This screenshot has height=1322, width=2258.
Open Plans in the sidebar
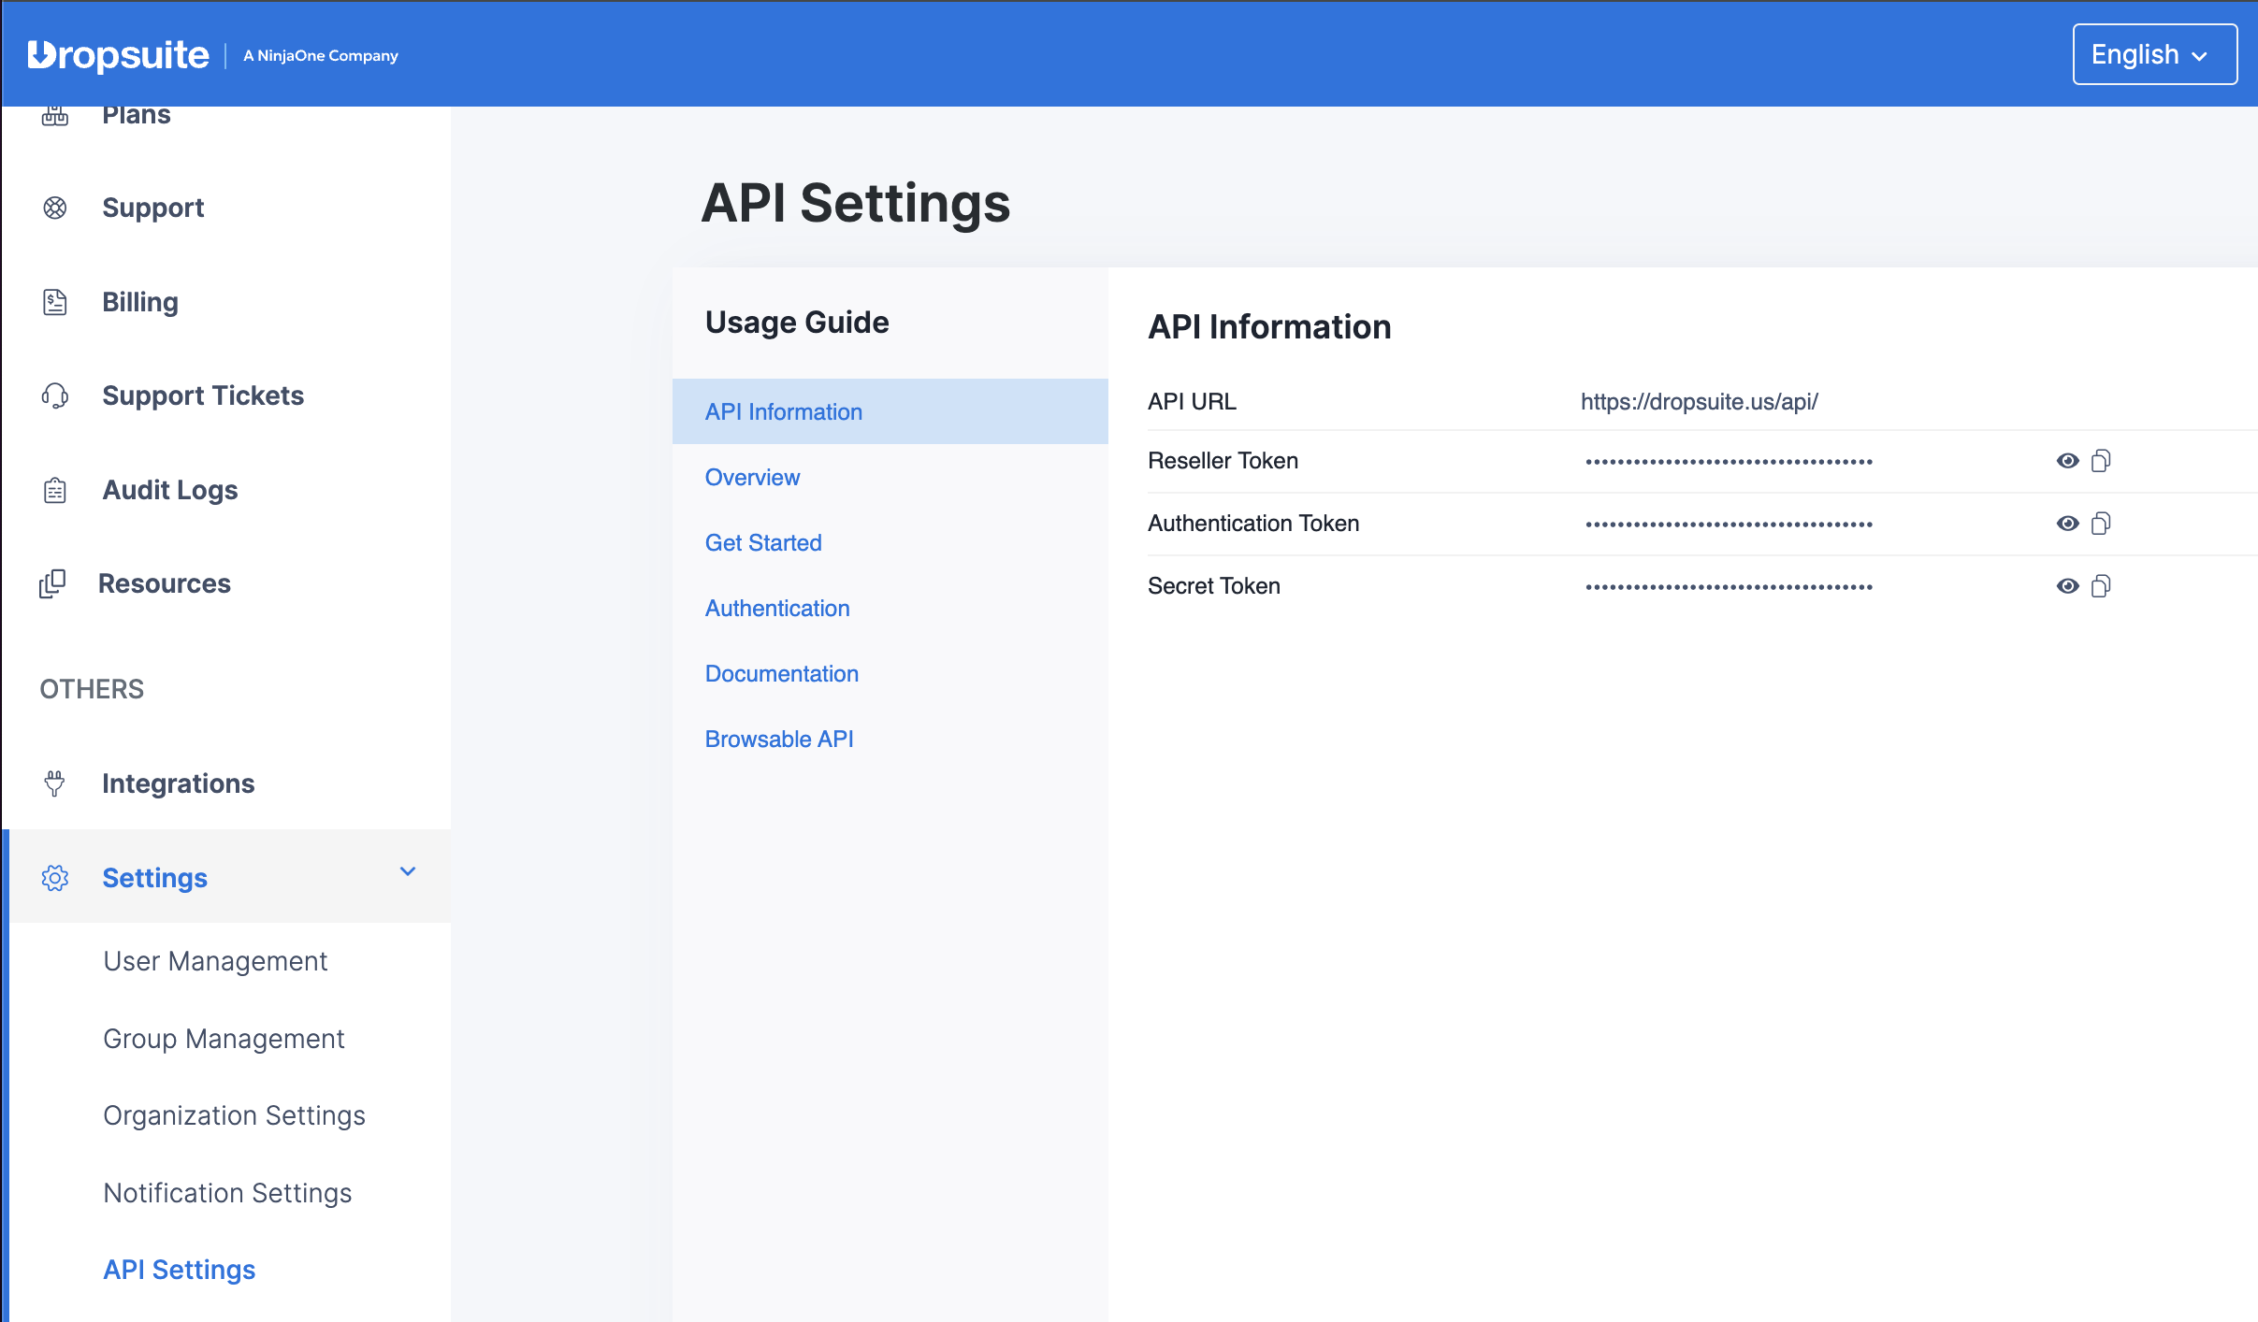137,115
